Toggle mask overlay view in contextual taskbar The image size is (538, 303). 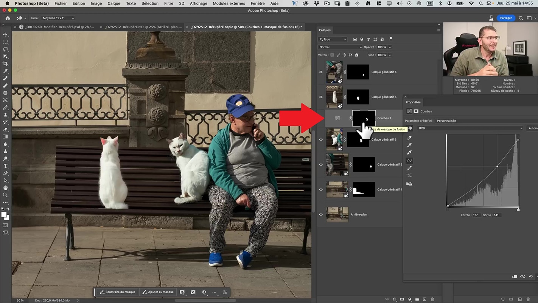[x=204, y=292]
